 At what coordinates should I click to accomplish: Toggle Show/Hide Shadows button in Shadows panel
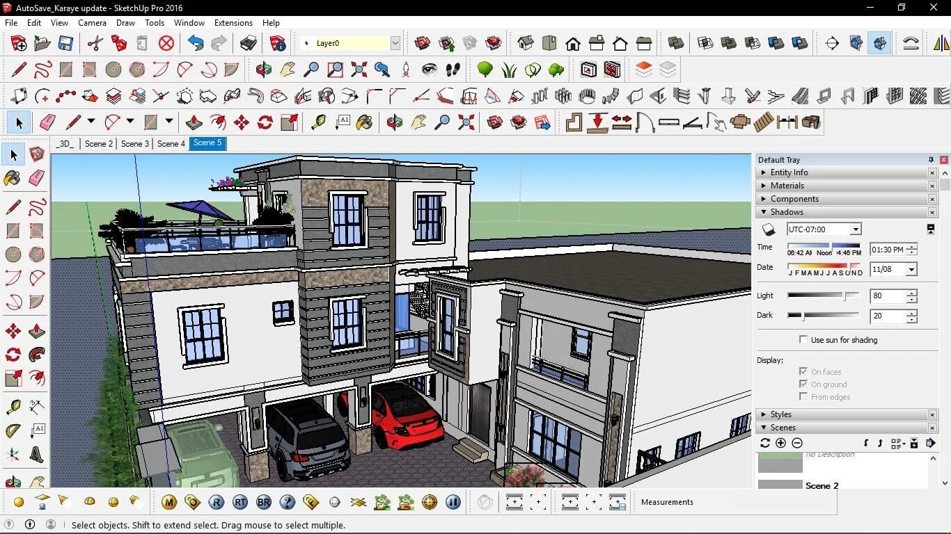click(769, 229)
